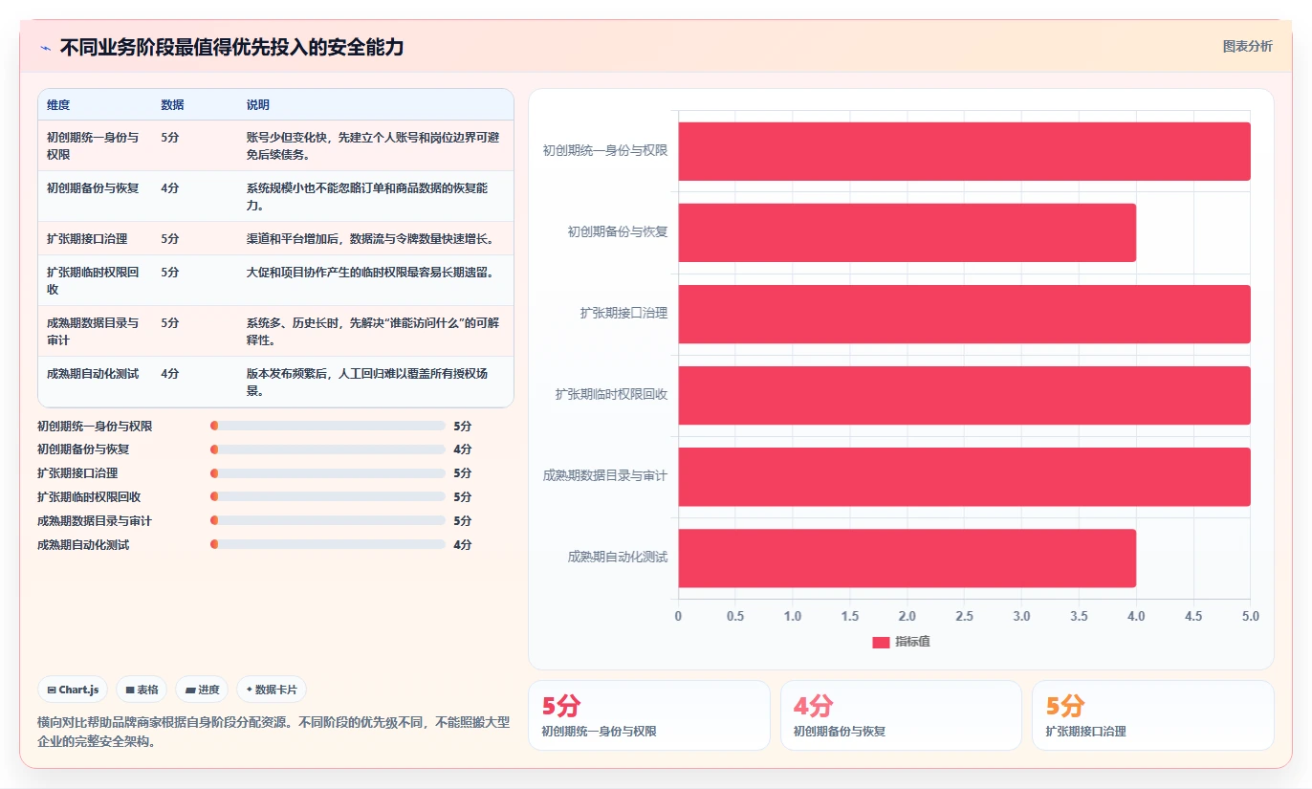Click the chart bar for 成熟期数据目录与审计
This screenshot has width=1312, height=789.
coord(964,476)
